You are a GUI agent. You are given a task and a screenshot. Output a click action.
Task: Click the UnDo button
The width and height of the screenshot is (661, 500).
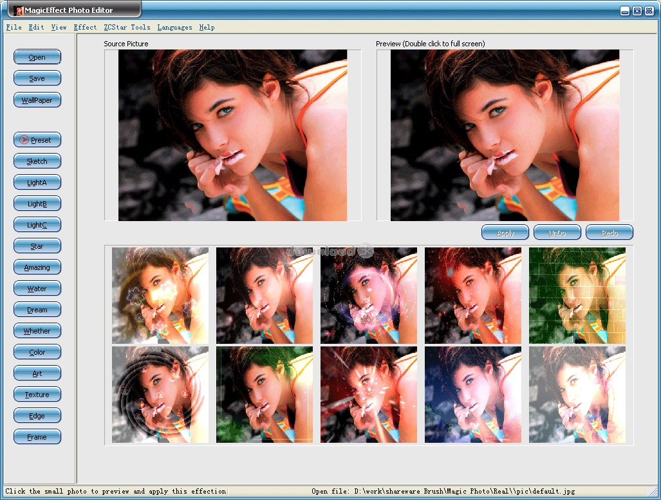(x=557, y=233)
